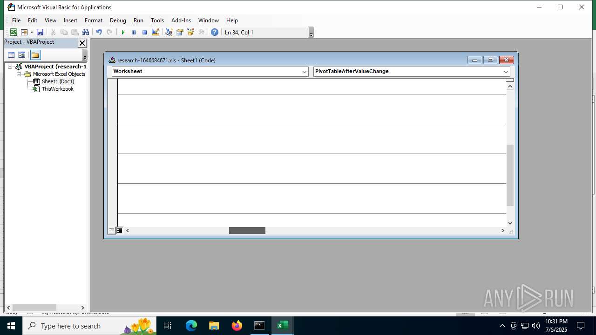The height and width of the screenshot is (335, 596).
Task: Click the code window vertical scrollbar thumb
Action: click(x=510, y=175)
